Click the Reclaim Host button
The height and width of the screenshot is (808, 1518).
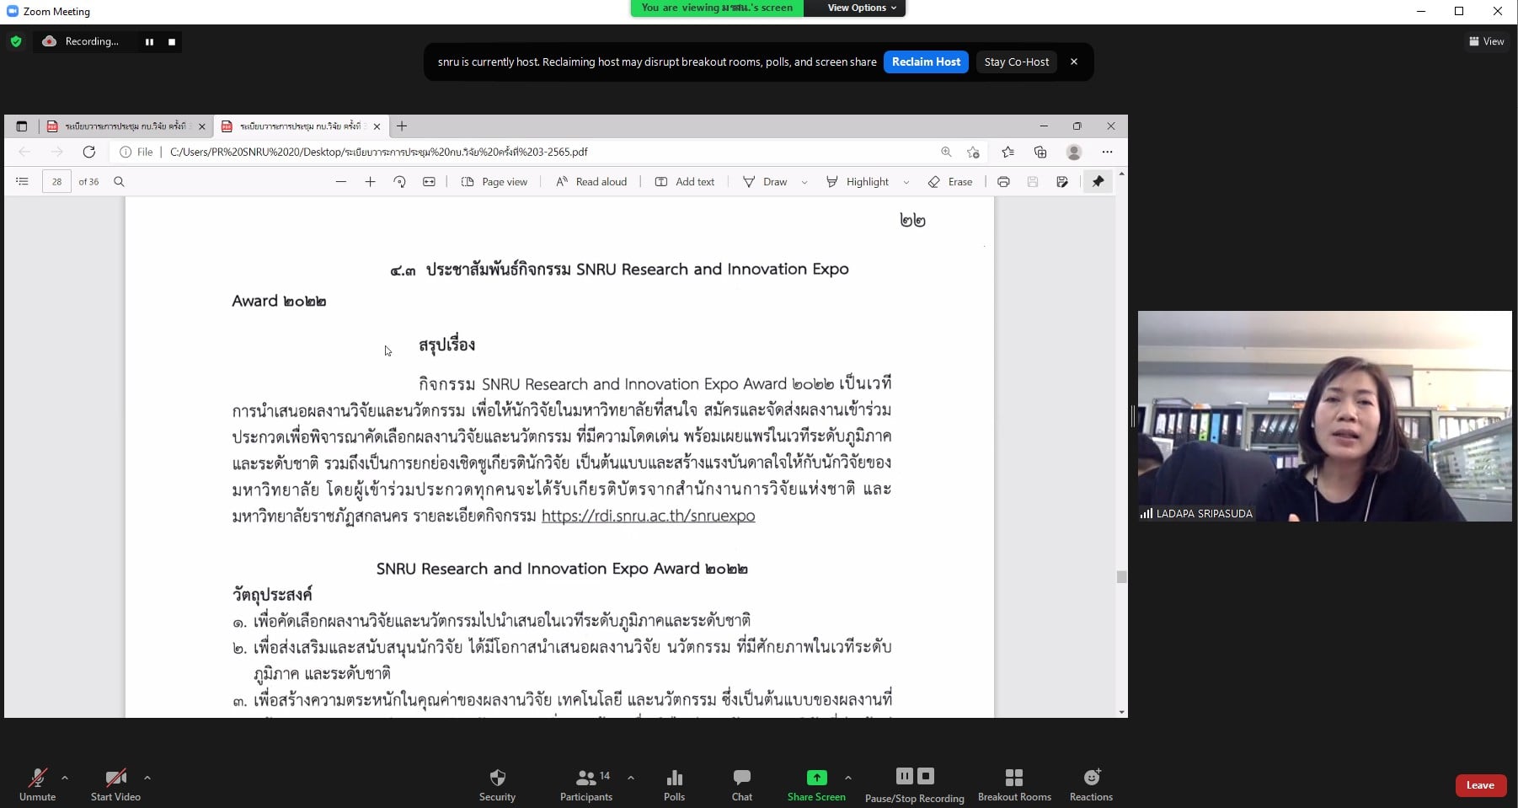coord(926,61)
